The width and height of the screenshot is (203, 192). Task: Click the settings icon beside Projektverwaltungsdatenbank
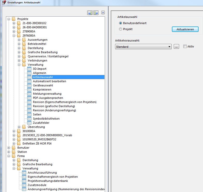pyautogui.click(x=24, y=181)
